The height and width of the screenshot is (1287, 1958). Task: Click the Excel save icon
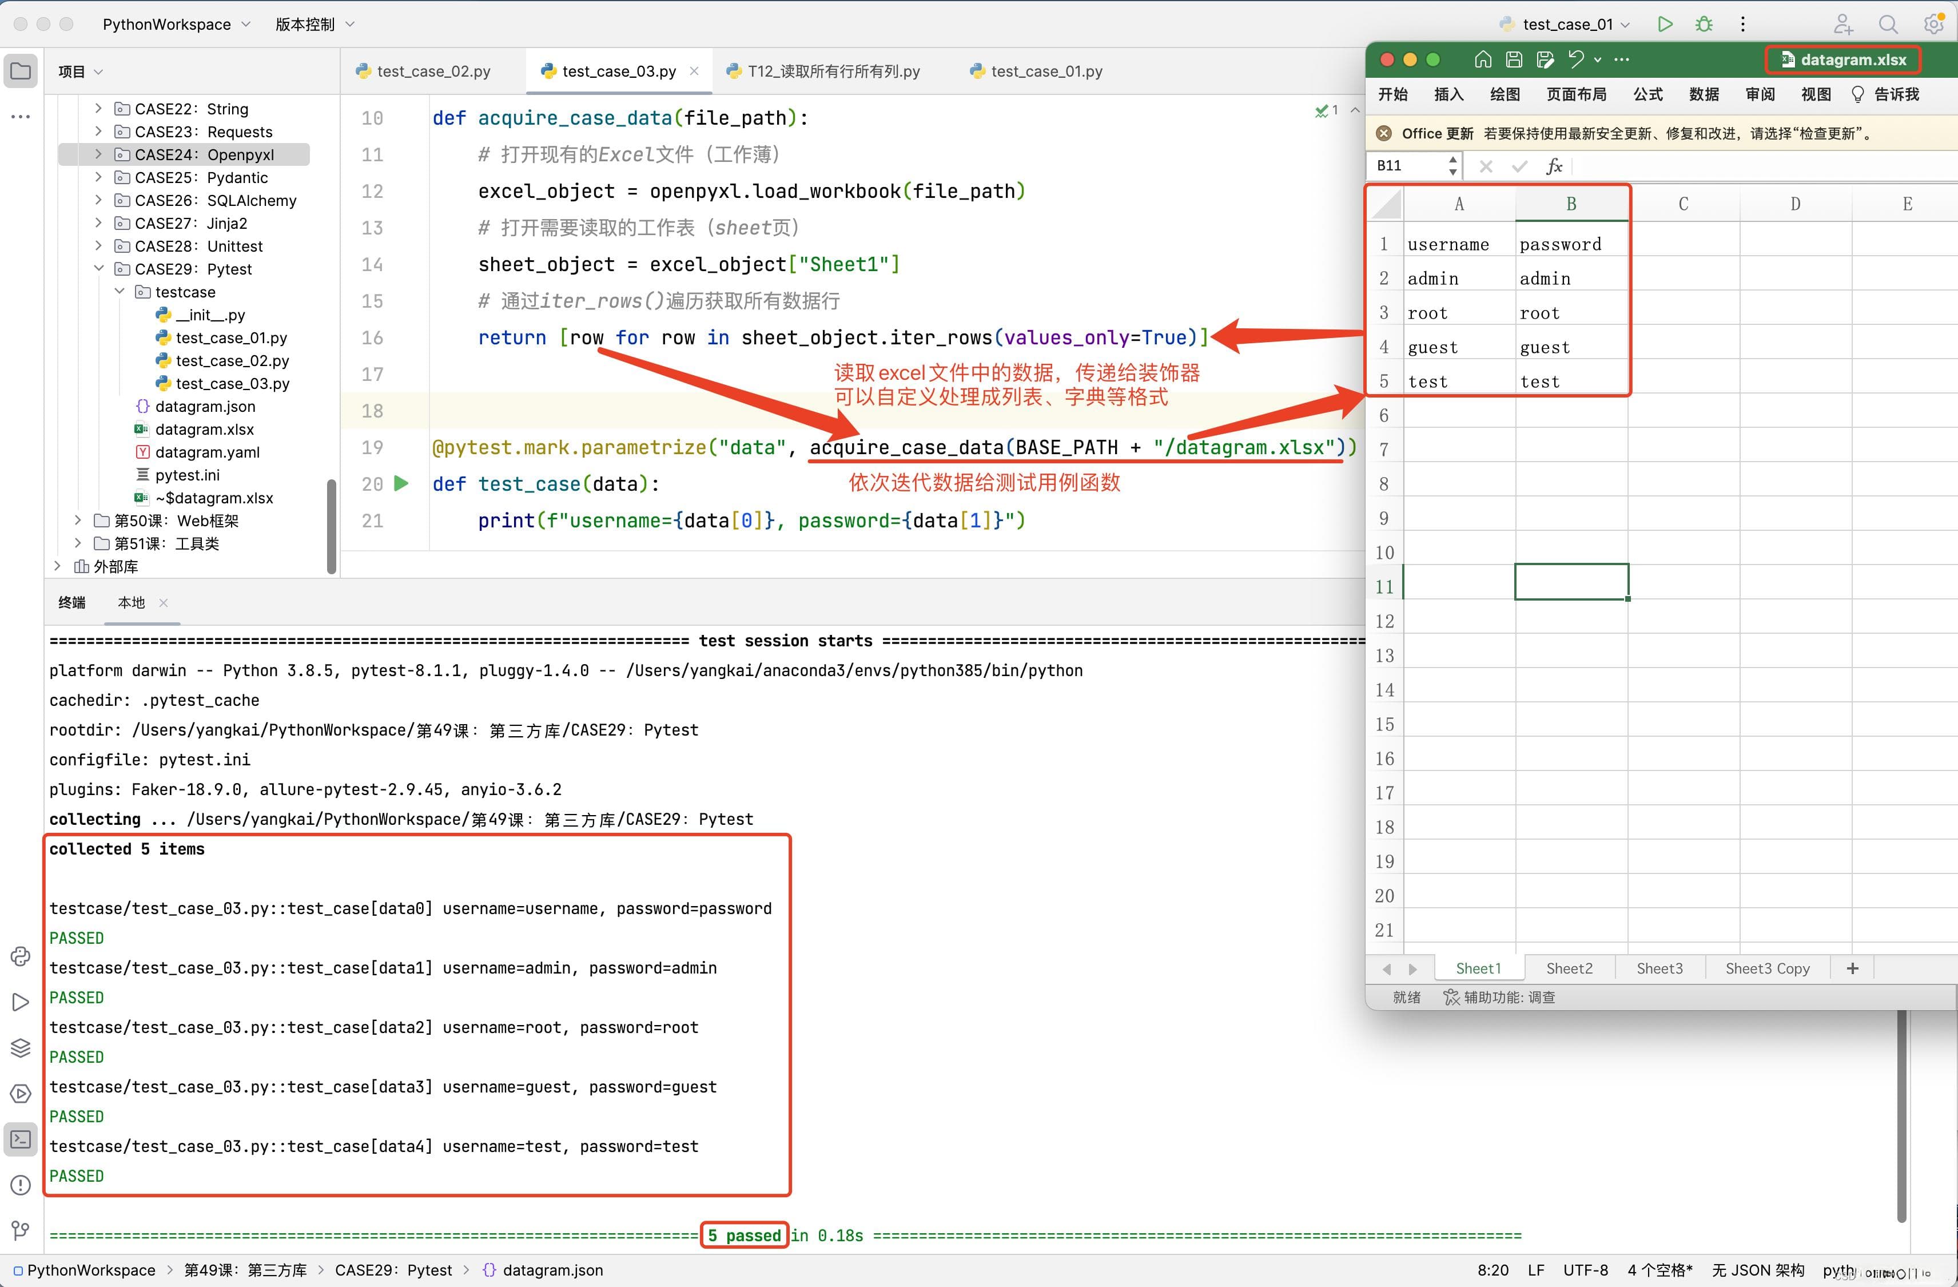pyautogui.click(x=1514, y=59)
